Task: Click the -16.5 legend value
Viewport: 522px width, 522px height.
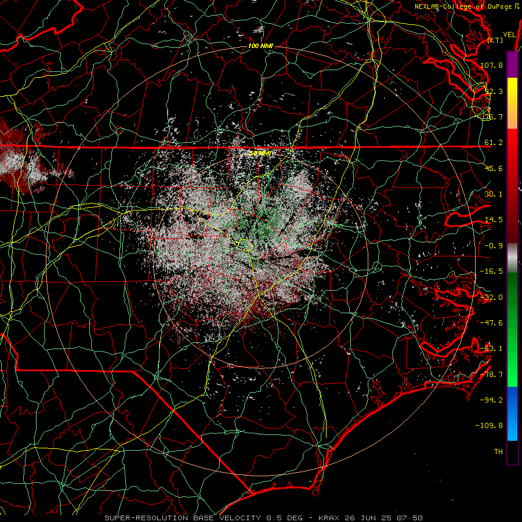Action: (x=492, y=271)
